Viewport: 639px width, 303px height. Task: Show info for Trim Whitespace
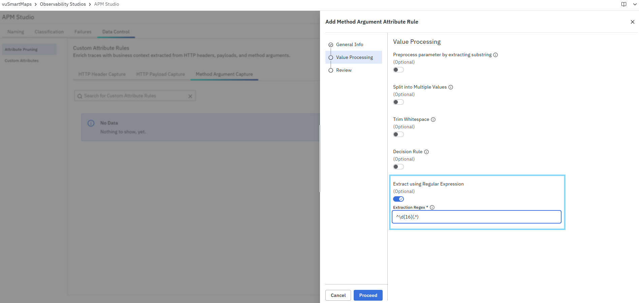433,120
